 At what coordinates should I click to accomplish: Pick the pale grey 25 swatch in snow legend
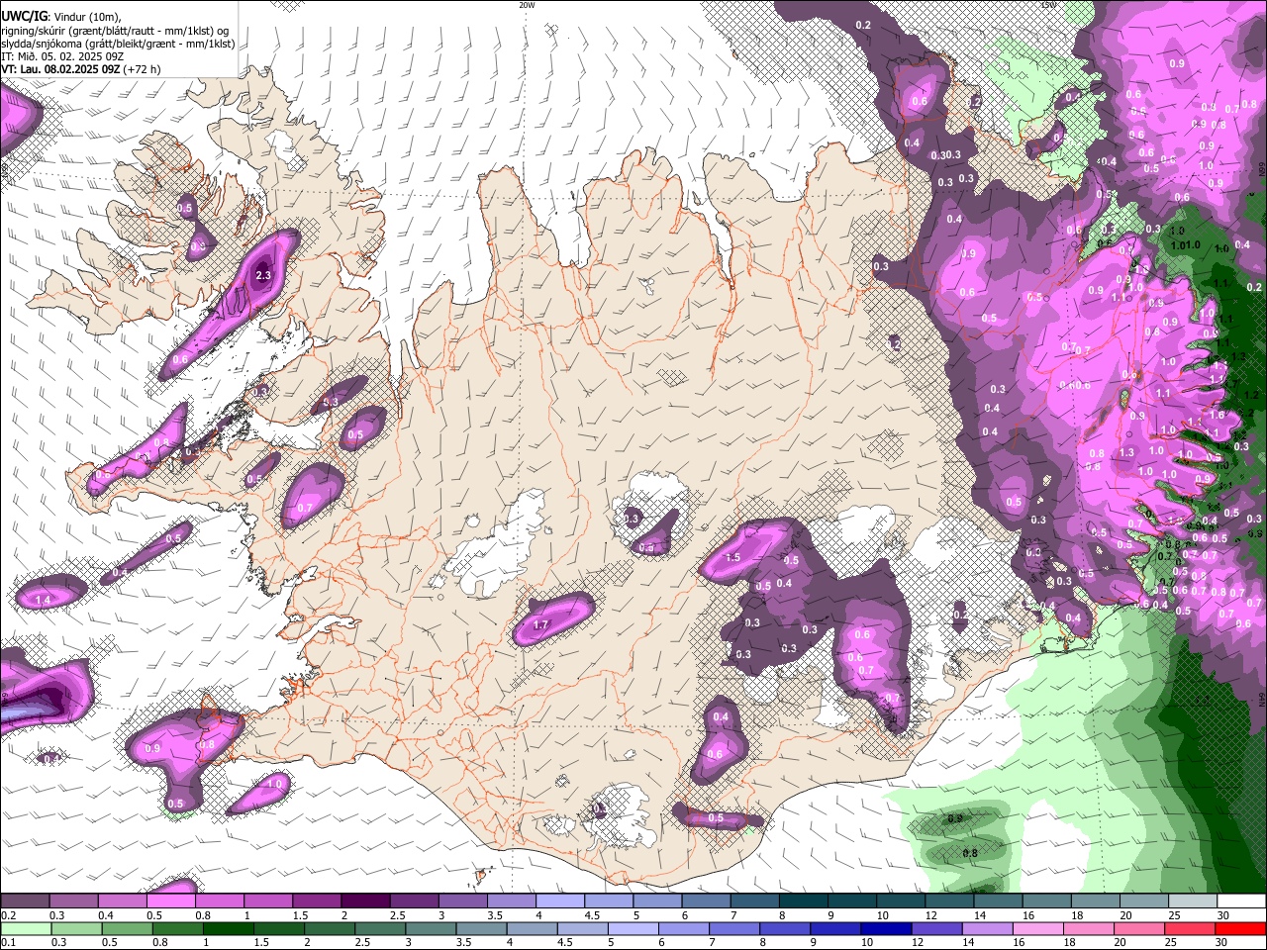1193,902
